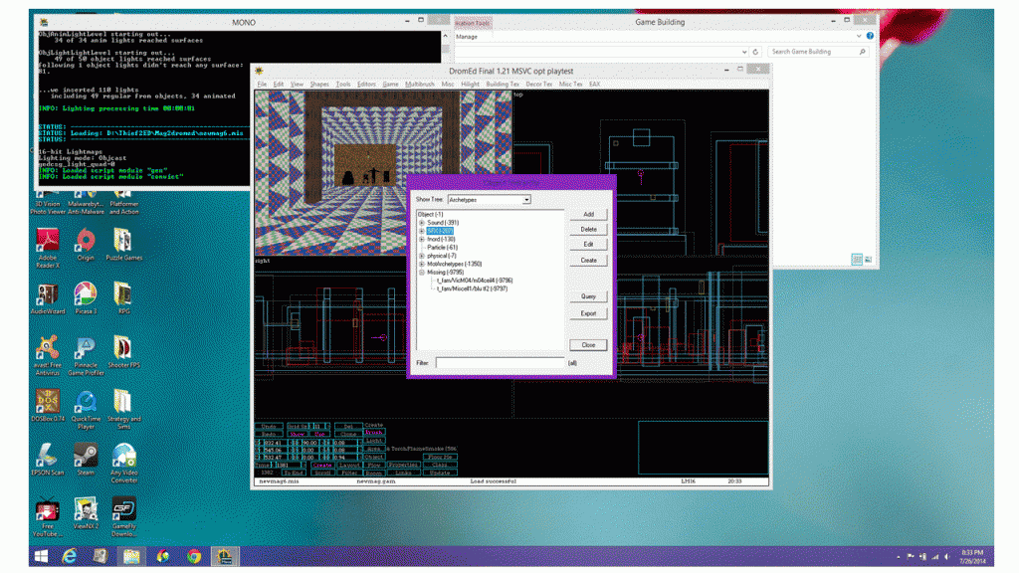The image size is (1019, 573).
Task: Click the Query button in the dialog
Action: pos(588,297)
